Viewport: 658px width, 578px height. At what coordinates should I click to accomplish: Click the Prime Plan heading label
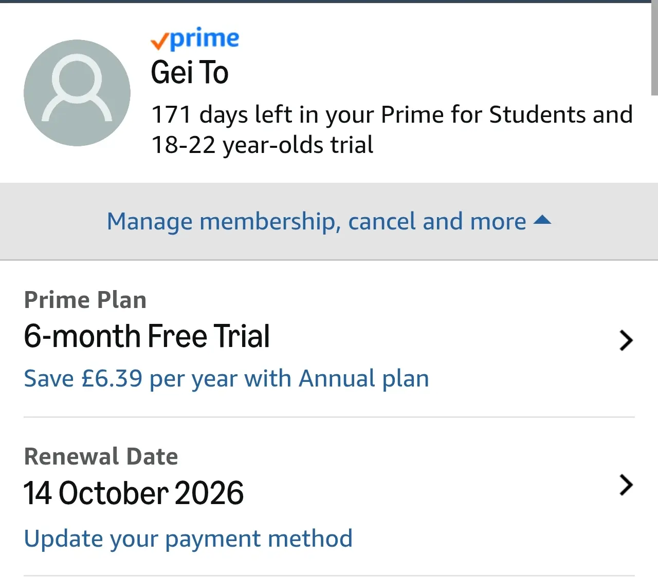pyautogui.click(x=85, y=300)
